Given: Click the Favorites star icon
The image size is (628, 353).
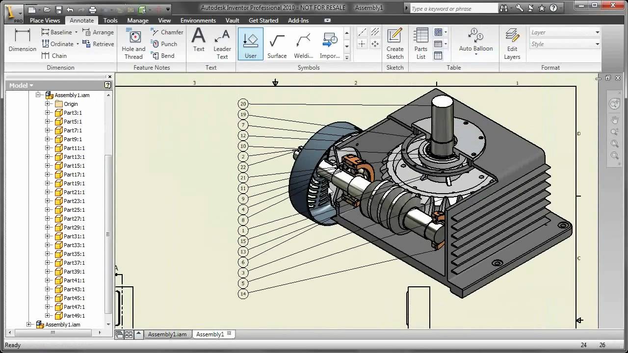Looking at the screenshot, I should point(542,8).
